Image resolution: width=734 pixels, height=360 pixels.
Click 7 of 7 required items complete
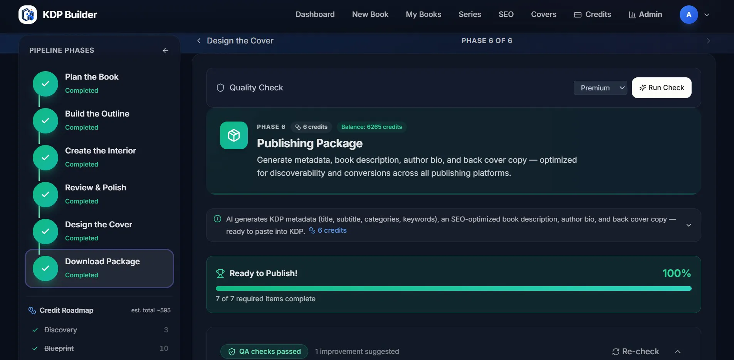tap(265, 299)
